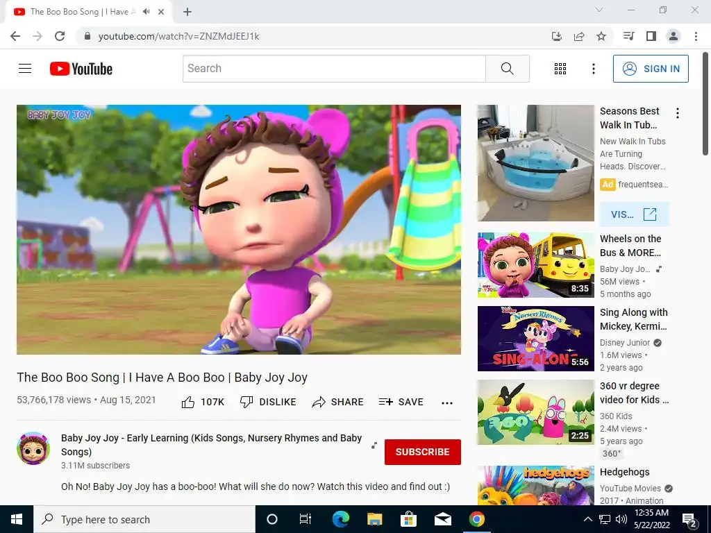Open Cortana circle icon

[271, 519]
